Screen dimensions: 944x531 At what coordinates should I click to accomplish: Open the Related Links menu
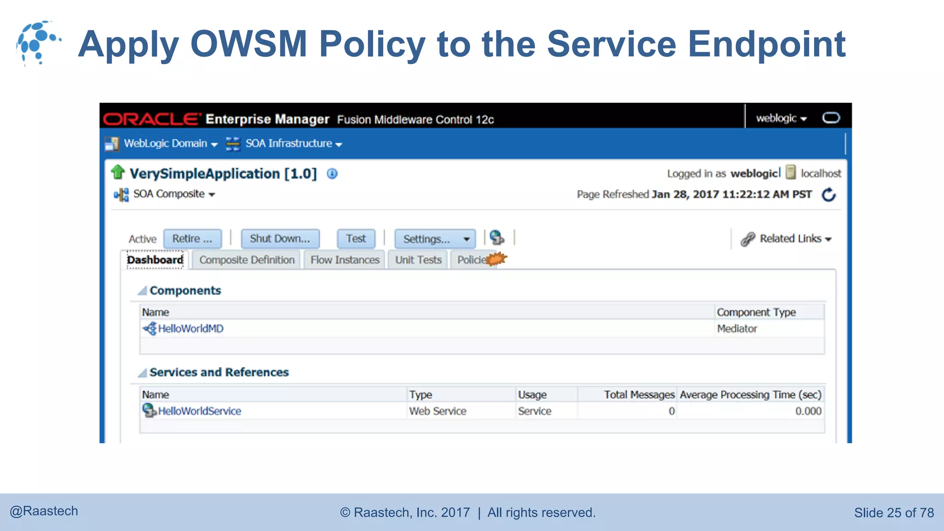pos(796,239)
